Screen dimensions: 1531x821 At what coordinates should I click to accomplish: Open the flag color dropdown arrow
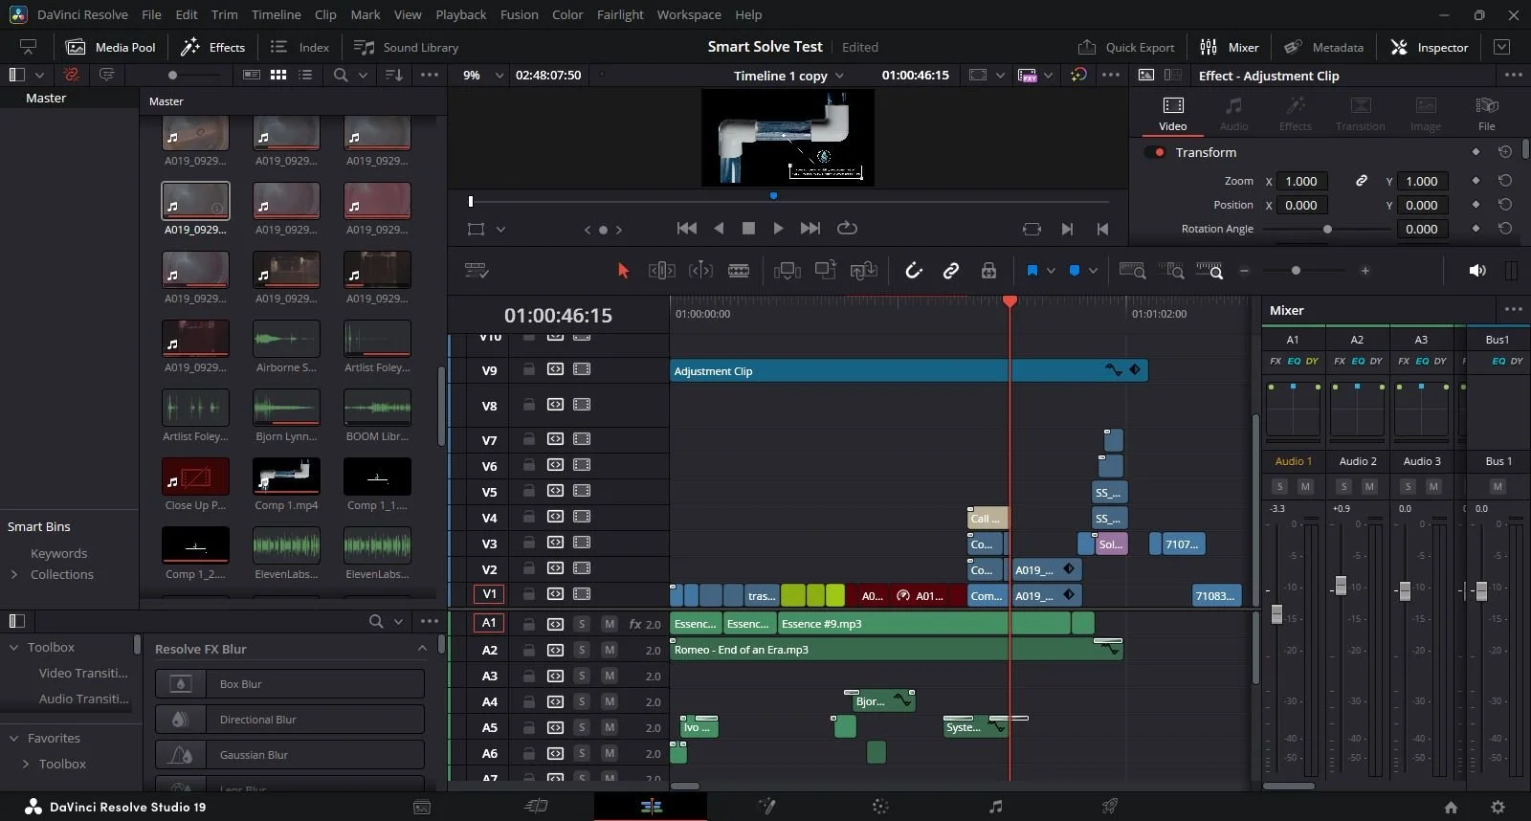[x=1051, y=271]
